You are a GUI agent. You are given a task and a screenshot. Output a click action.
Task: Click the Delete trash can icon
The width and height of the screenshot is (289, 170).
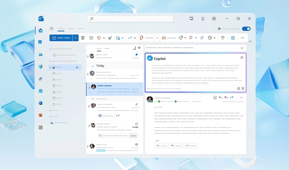click(83, 38)
